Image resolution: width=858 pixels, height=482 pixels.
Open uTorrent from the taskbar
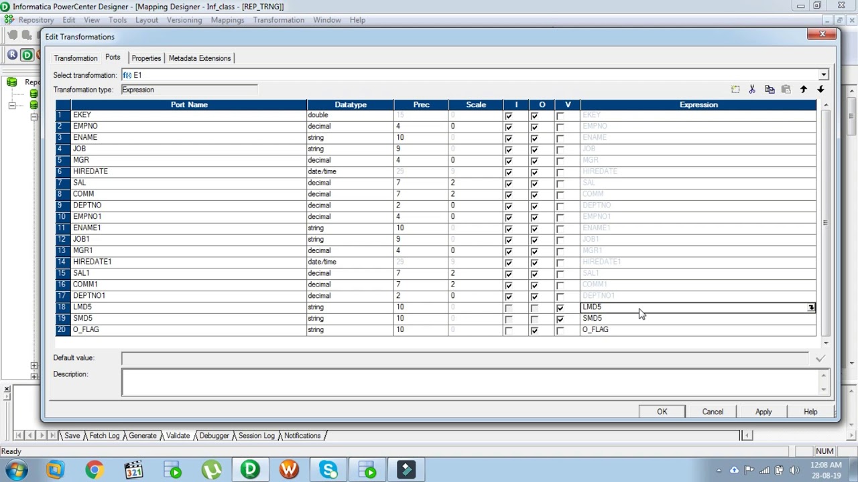point(212,470)
